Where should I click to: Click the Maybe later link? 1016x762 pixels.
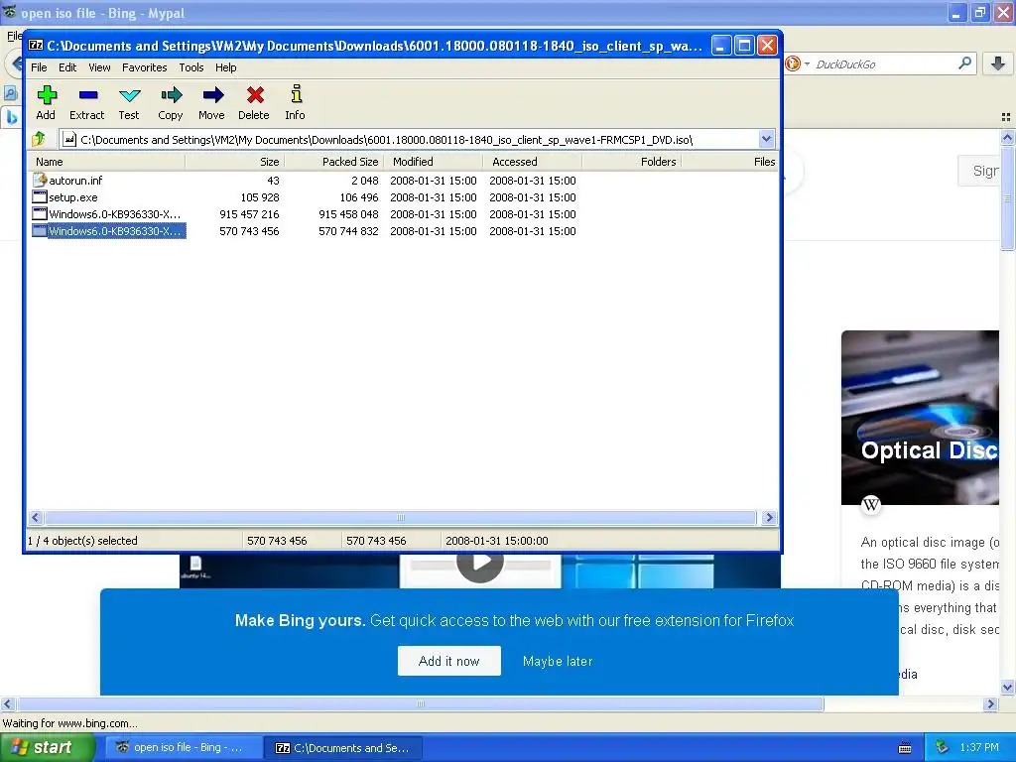pos(558,661)
